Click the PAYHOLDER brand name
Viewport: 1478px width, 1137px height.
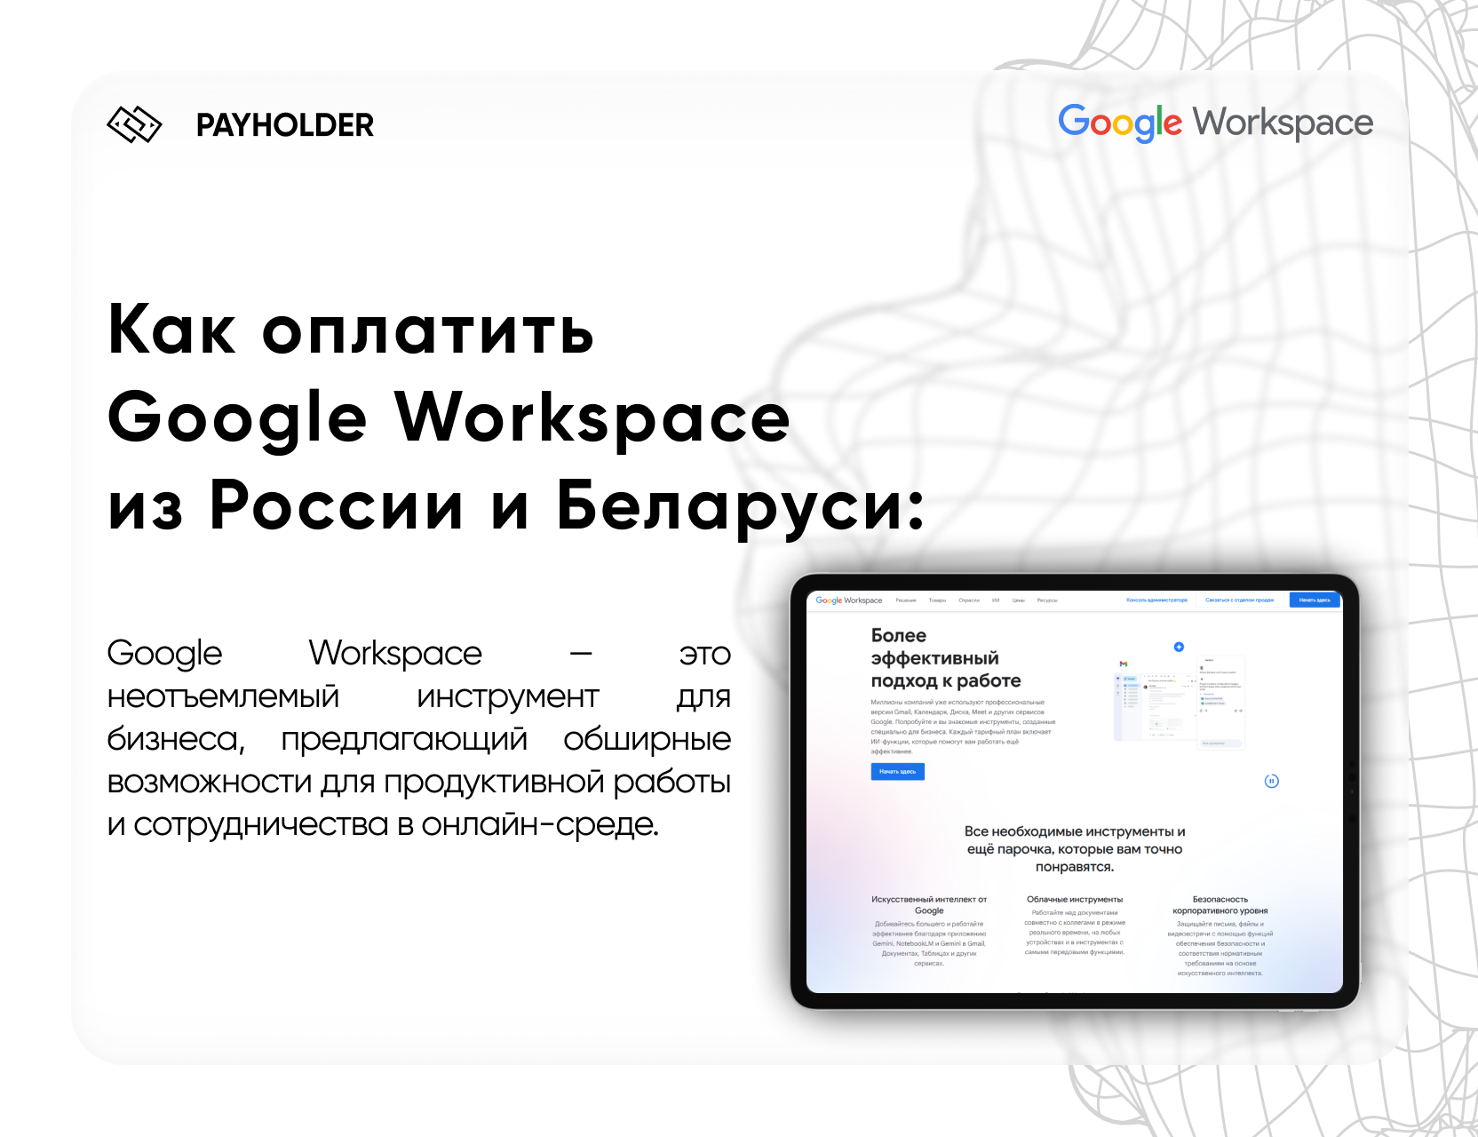point(285,125)
